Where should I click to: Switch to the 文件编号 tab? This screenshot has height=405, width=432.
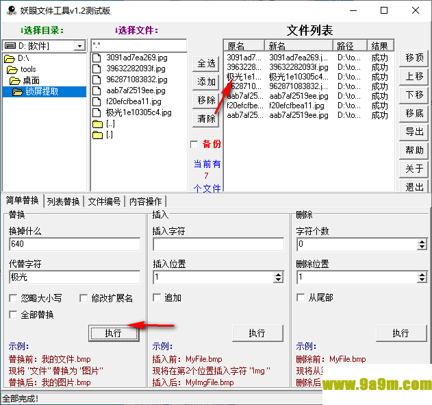105,201
